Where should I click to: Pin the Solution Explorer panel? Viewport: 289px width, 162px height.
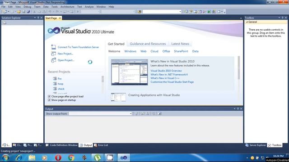pos(38,18)
